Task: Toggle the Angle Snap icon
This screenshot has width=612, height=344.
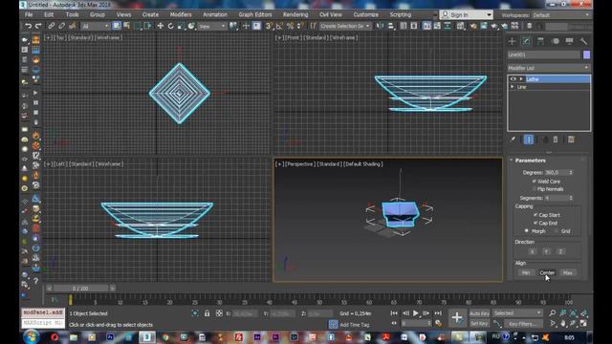Action: (279, 26)
